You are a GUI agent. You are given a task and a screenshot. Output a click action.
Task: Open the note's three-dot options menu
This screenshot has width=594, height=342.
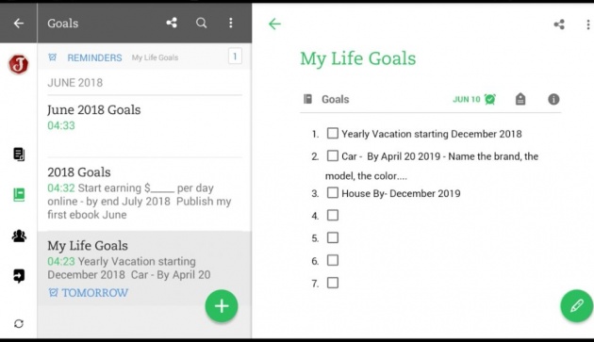tap(588, 24)
